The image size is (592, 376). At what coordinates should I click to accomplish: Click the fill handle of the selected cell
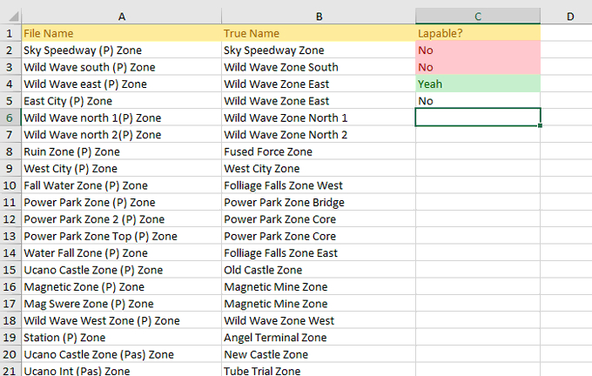point(541,126)
